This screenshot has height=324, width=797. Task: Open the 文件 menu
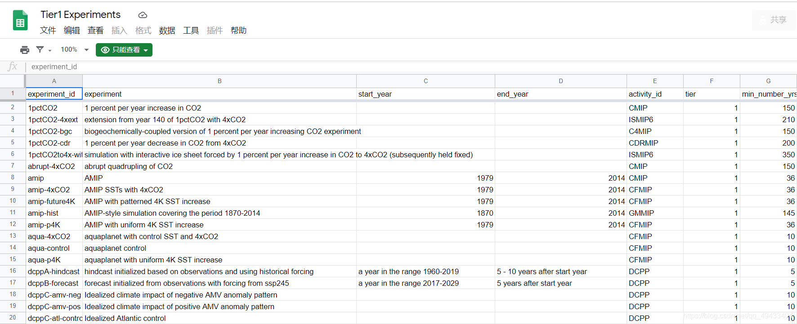(x=48, y=30)
